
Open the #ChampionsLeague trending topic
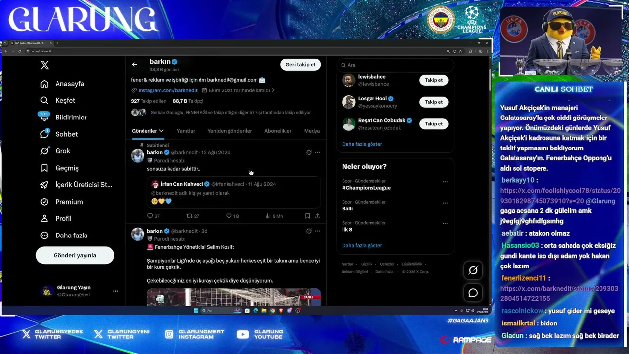coord(366,188)
